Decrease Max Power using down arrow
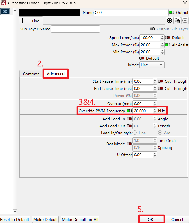 coord(162,46)
